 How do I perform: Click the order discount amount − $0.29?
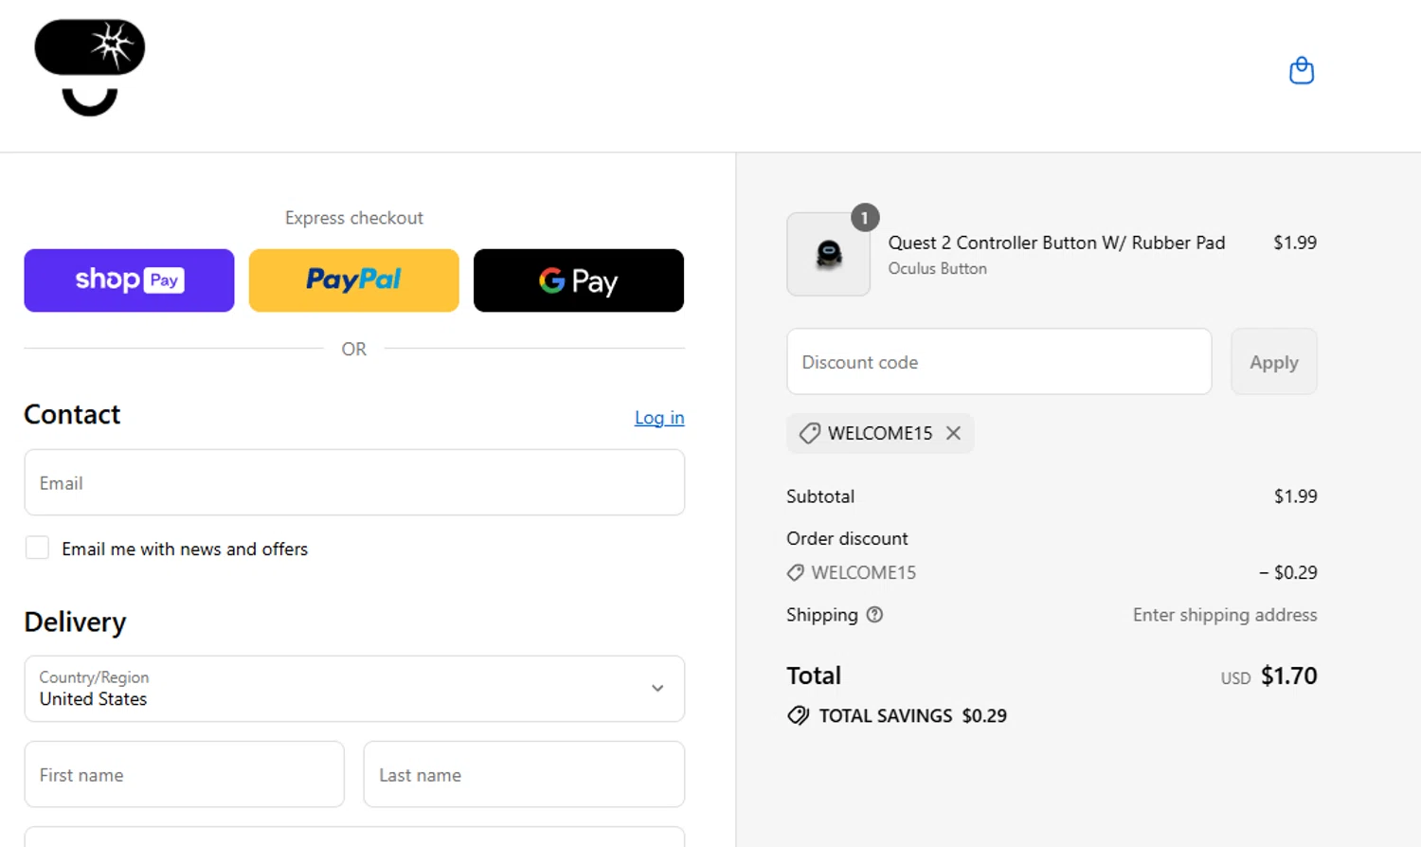pos(1288,572)
